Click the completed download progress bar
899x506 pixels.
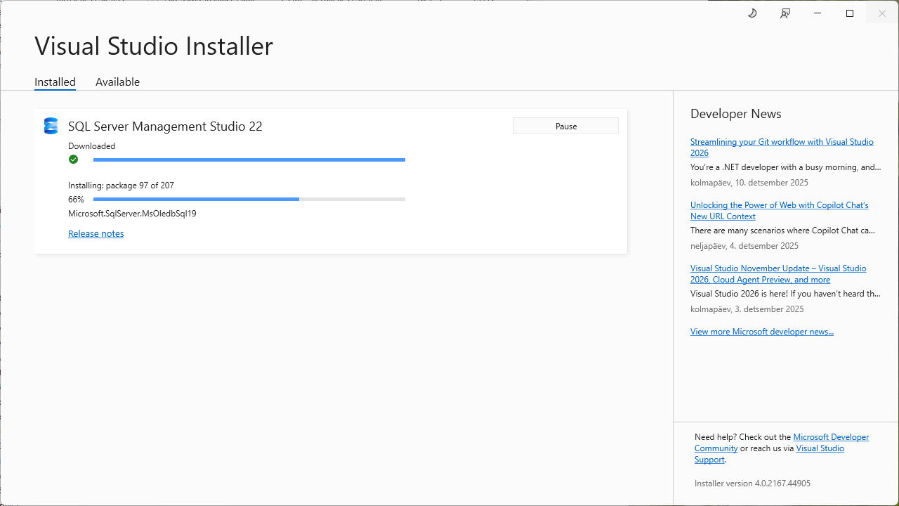[x=249, y=160]
